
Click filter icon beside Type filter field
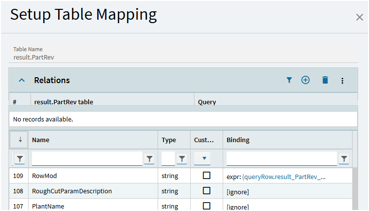(x=182, y=158)
